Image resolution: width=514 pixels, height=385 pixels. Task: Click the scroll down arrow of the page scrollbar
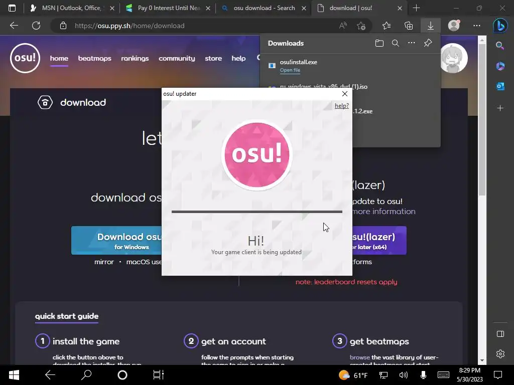(482, 360)
